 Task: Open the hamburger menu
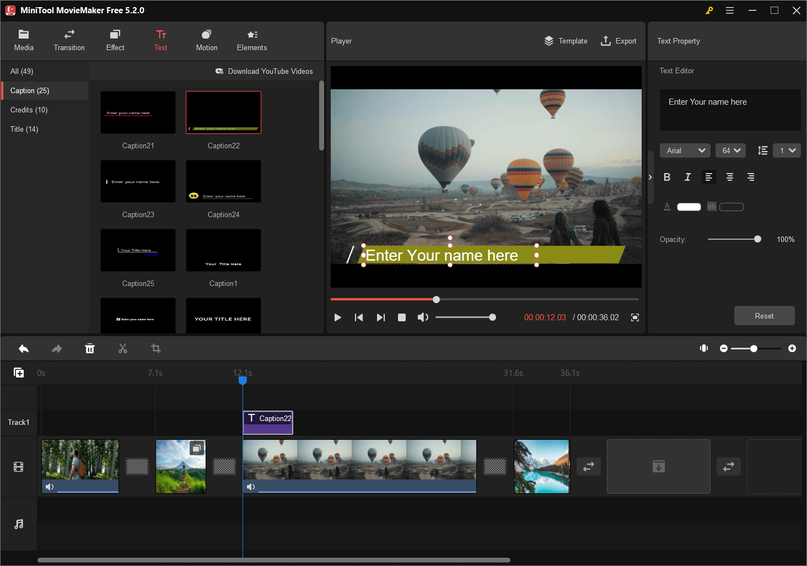[x=730, y=10]
